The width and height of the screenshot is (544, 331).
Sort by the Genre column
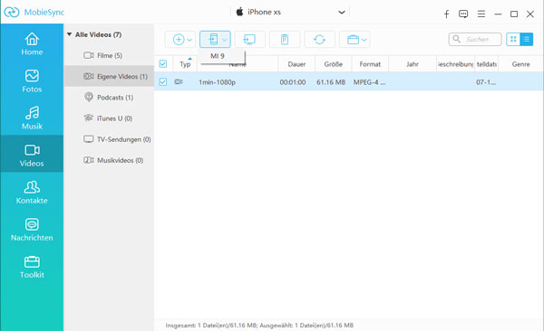[x=520, y=64]
